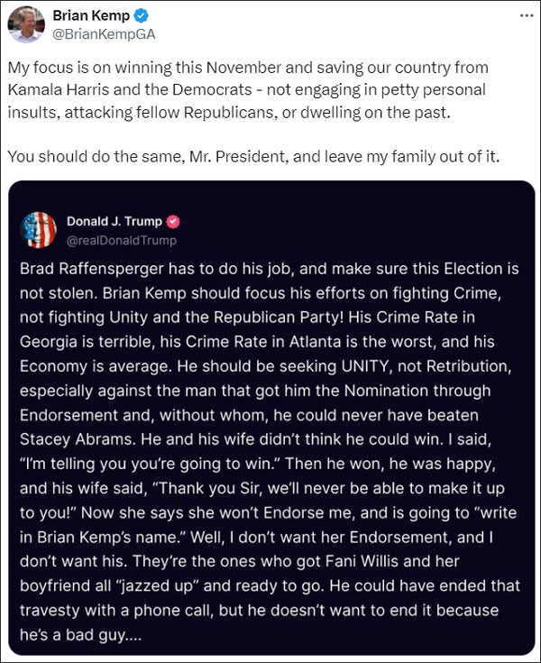Open the three-dot more options menu
Viewport: 541px width, 663px height.
pos(526,16)
